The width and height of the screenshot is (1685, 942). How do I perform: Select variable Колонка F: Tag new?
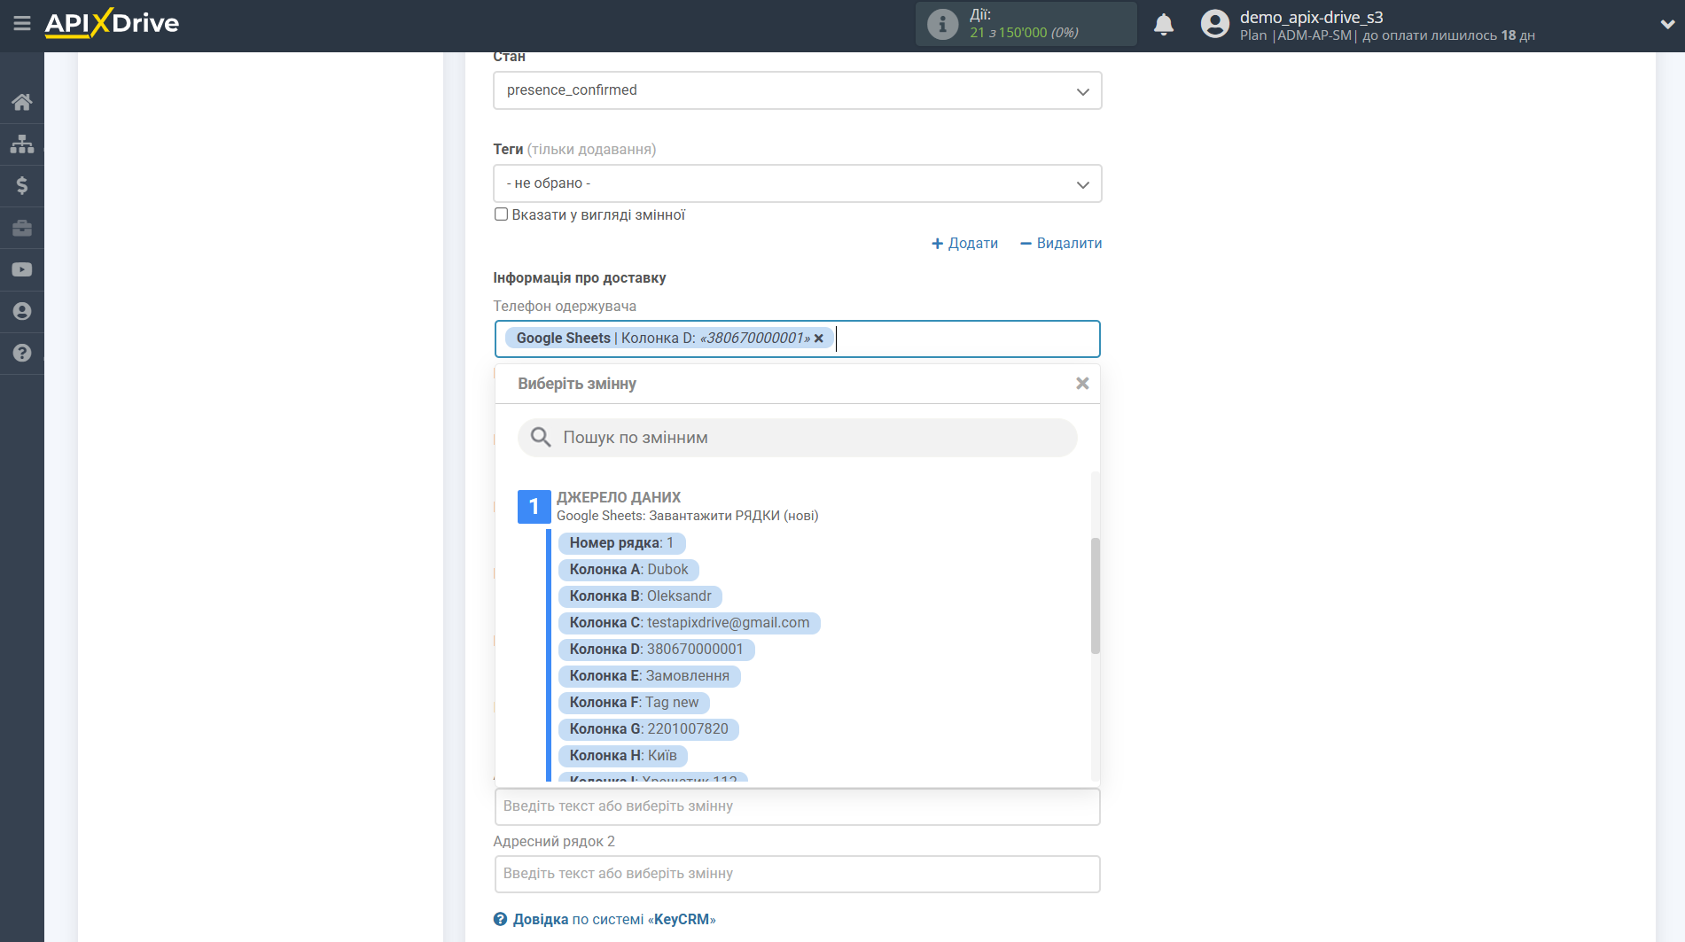634,703
